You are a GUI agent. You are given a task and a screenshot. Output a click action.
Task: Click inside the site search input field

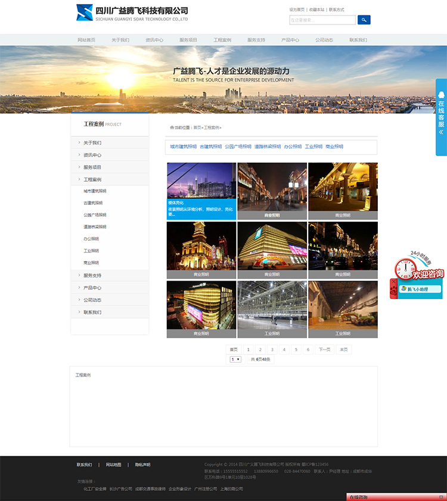(x=322, y=20)
